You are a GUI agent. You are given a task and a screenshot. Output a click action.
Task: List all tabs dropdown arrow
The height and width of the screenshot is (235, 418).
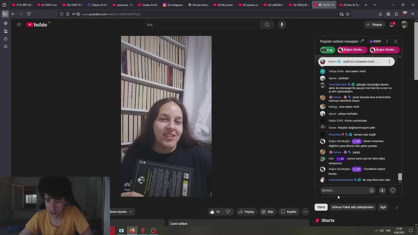[375, 5]
